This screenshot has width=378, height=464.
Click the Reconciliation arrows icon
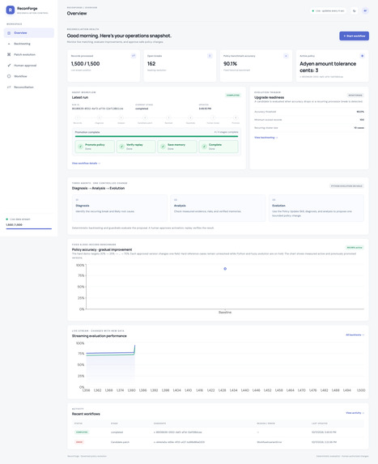pyautogui.click(x=9, y=87)
